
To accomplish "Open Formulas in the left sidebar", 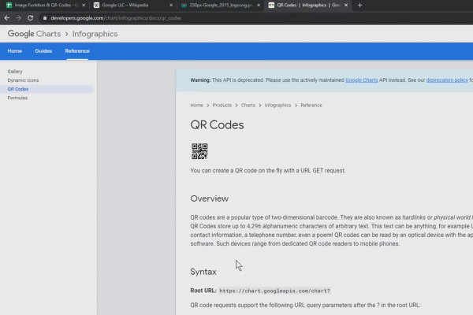I will tap(17, 98).
